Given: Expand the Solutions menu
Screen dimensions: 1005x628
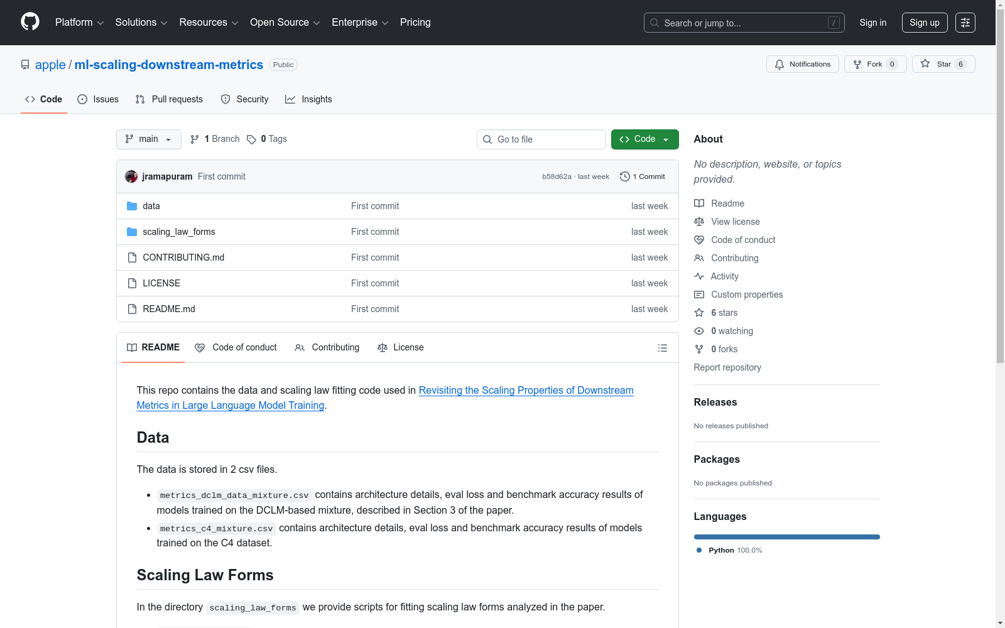Looking at the screenshot, I should (141, 23).
